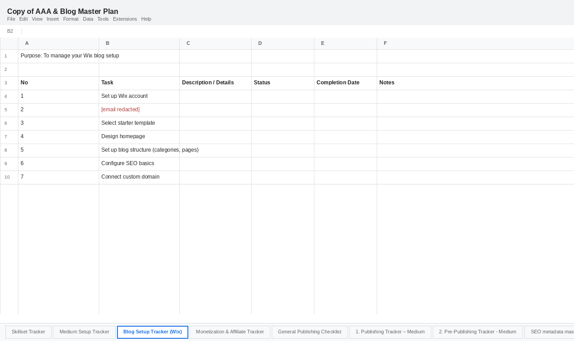Select column F header
The width and height of the screenshot is (574, 341).
(475, 44)
